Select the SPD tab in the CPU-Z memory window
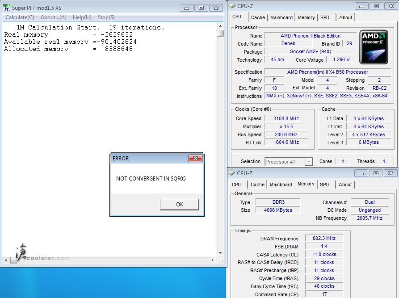 tap(324, 185)
